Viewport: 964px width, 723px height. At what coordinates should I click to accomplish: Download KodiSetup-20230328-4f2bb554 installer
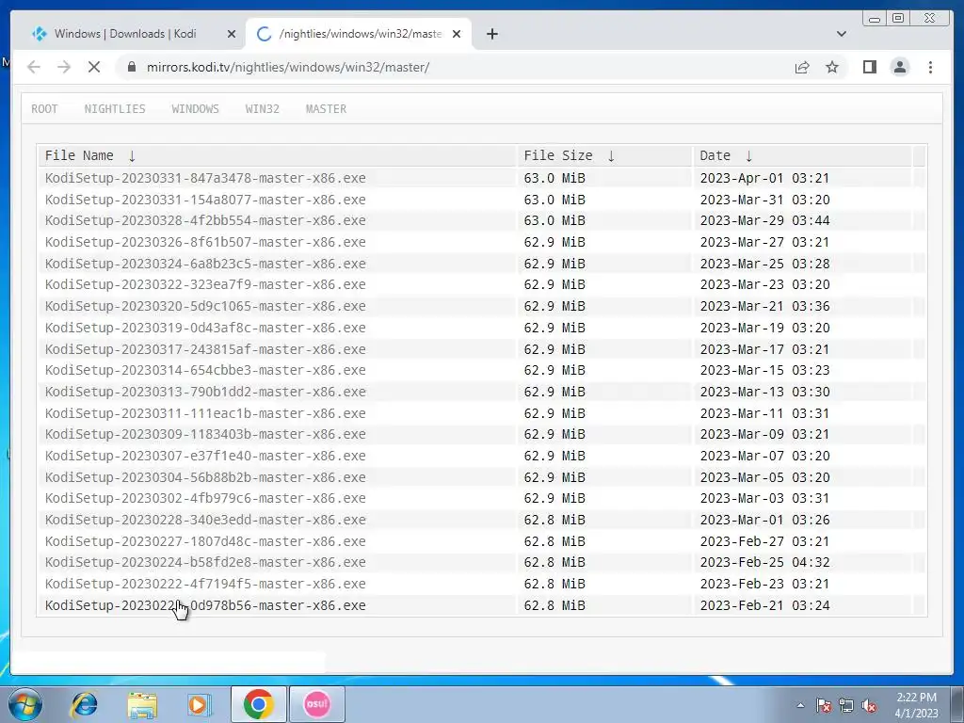click(x=205, y=220)
